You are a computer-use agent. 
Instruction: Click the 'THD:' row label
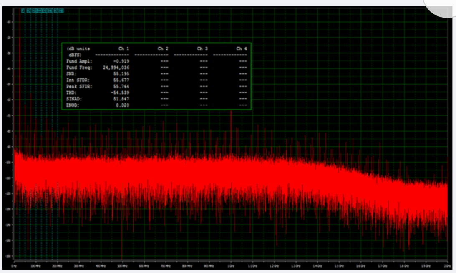[71, 93]
